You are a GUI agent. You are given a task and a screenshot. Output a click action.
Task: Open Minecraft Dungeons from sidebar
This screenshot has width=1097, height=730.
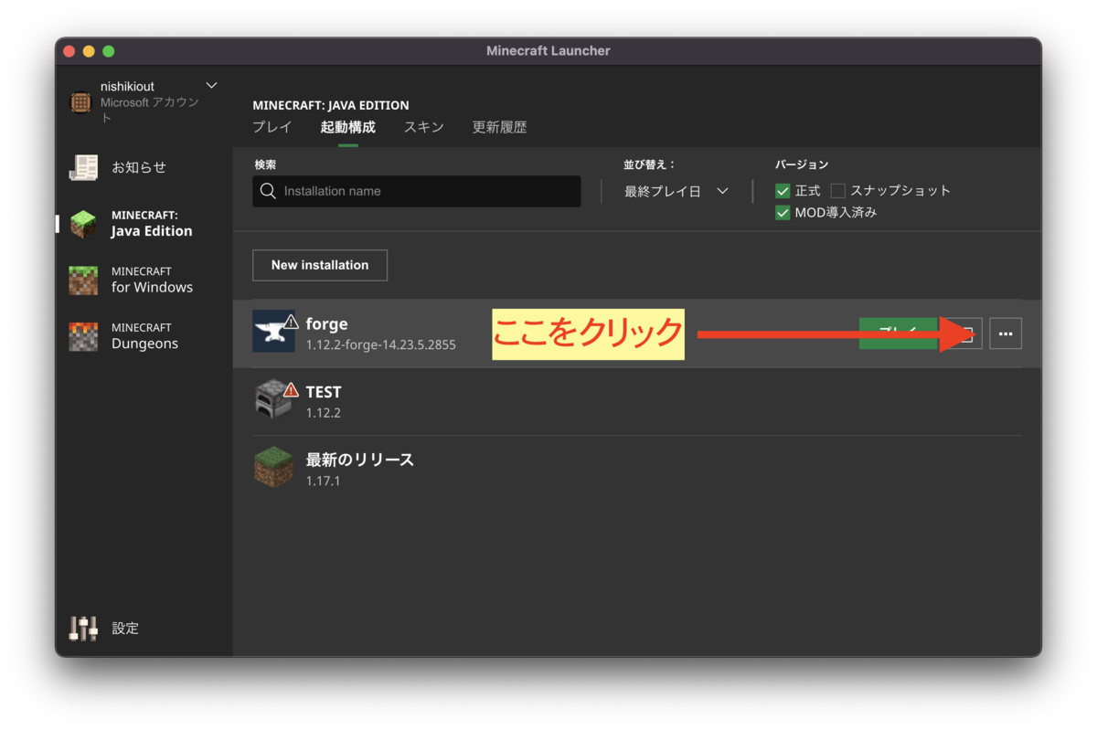click(x=144, y=336)
